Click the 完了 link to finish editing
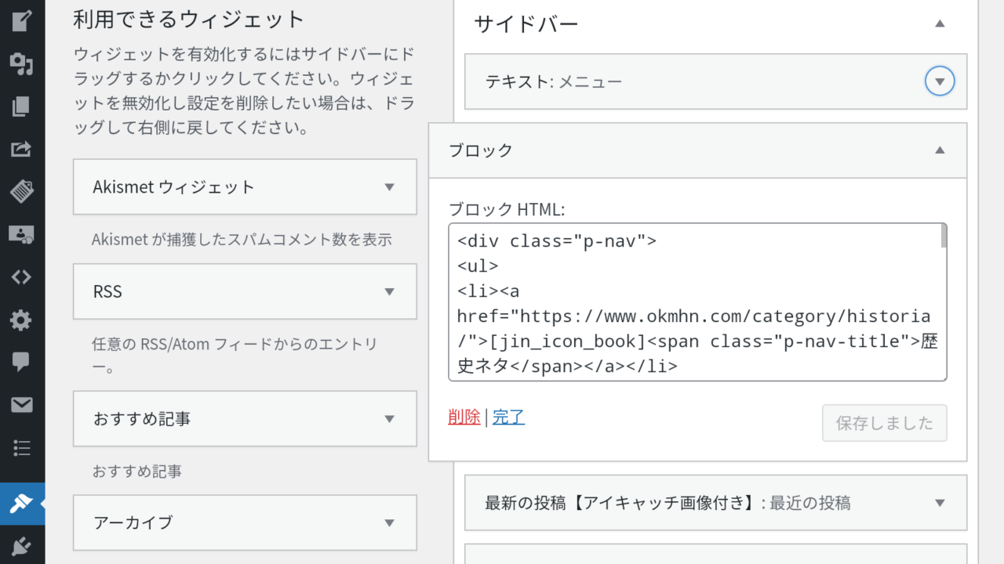The height and width of the screenshot is (564, 1004). point(509,418)
